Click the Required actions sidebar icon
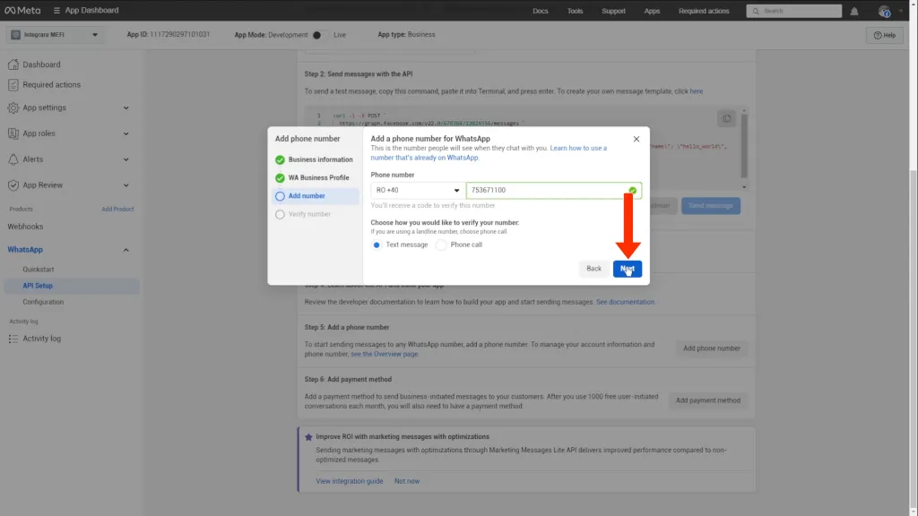 tap(13, 85)
